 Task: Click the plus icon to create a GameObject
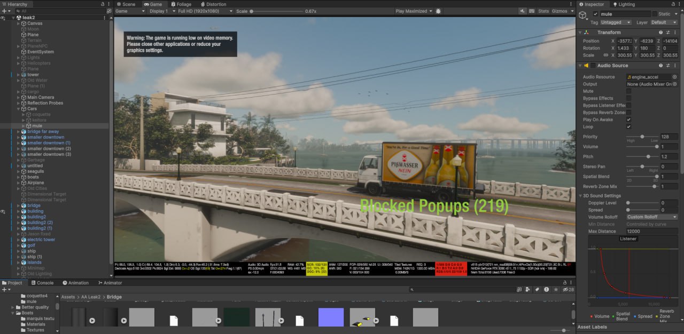(x=4, y=11)
